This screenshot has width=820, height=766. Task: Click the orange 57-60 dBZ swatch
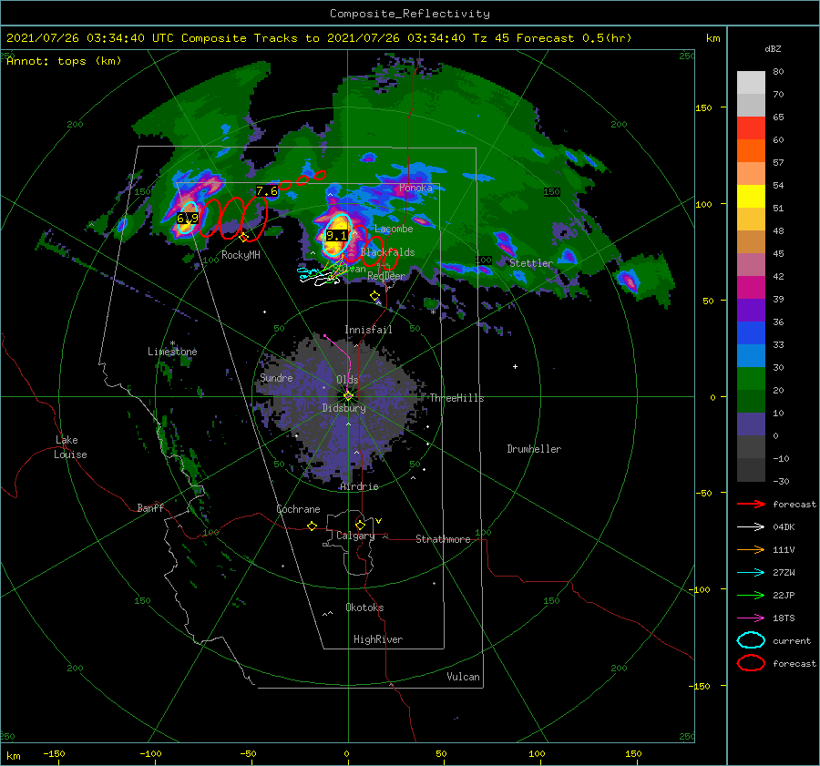tap(751, 151)
